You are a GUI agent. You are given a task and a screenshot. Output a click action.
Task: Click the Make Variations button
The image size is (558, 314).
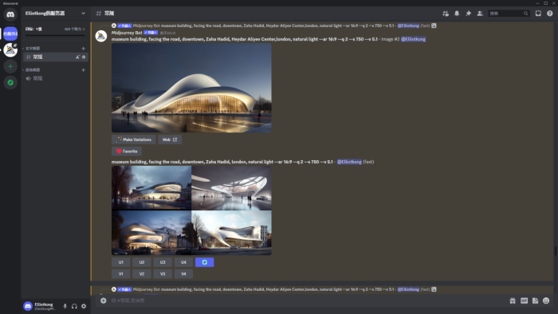point(133,139)
